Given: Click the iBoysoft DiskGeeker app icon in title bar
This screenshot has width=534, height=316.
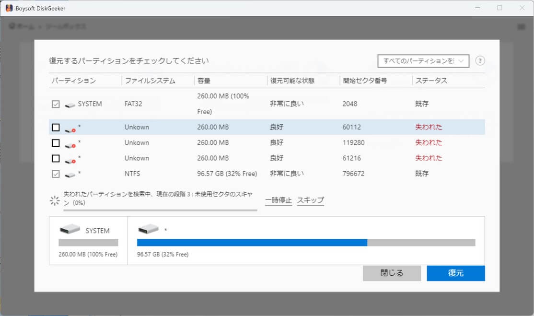Looking at the screenshot, I should pos(9,8).
